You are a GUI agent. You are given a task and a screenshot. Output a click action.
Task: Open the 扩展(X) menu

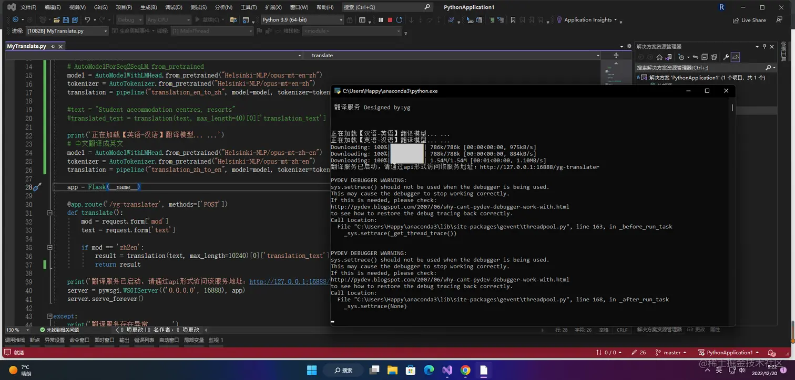click(273, 7)
